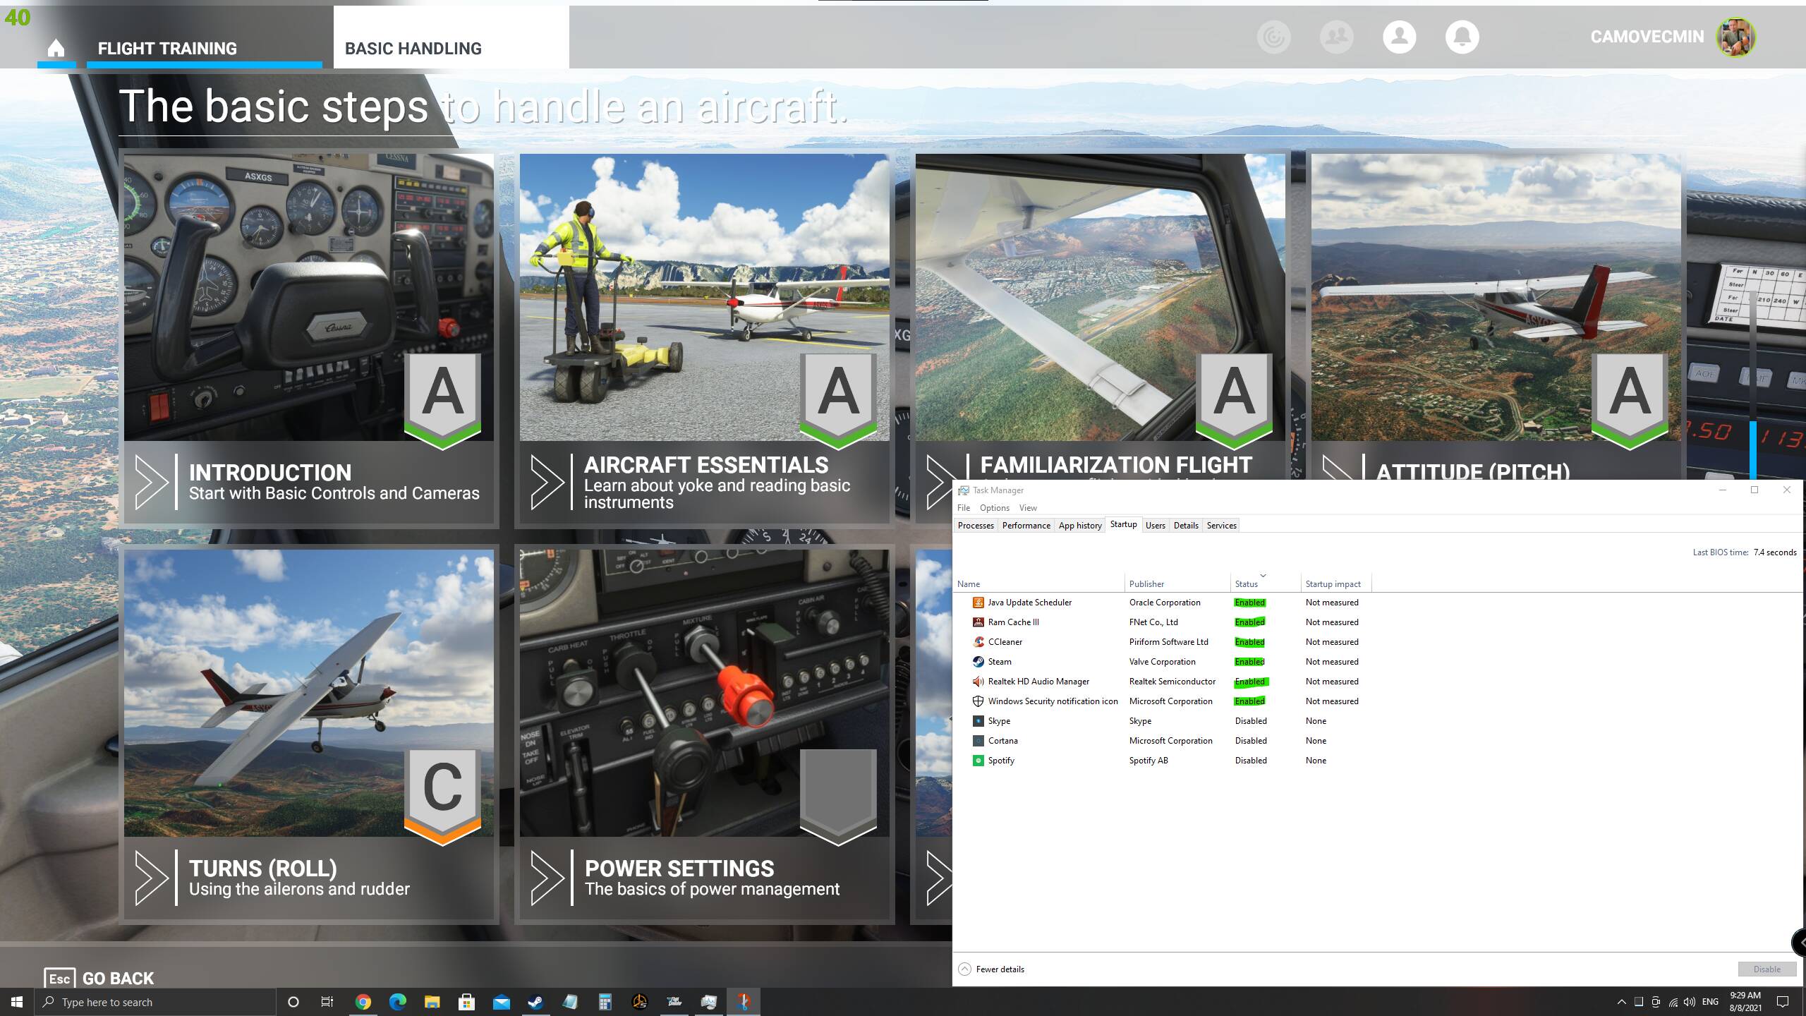The height and width of the screenshot is (1016, 1806).
Task: Click the Steam icon in taskbar
Action: (x=535, y=1002)
